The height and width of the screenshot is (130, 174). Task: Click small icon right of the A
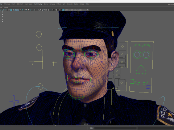pos(116,88)
